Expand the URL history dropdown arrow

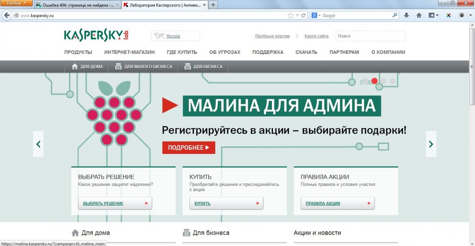tap(298, 15)
